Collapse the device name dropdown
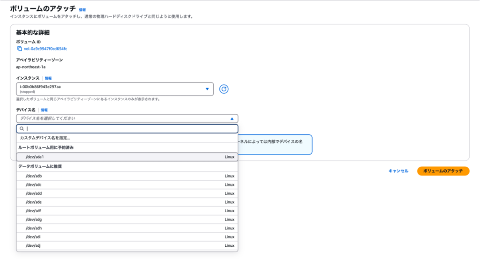The image size is (480, 259). coord(127,118)
